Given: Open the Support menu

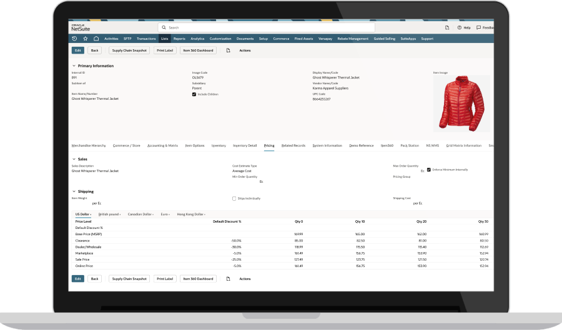Looking at the screenshot, I should pyautogui.click(x=427, y=39).
